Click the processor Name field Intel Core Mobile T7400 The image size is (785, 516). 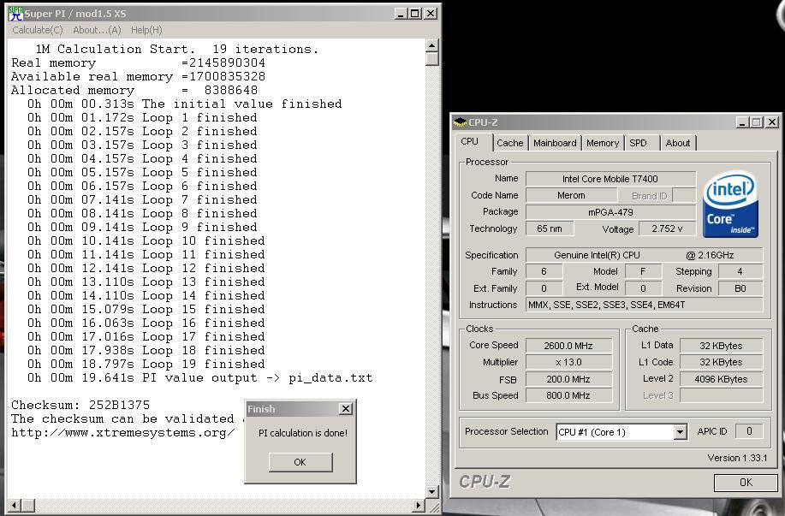point(610,179)
